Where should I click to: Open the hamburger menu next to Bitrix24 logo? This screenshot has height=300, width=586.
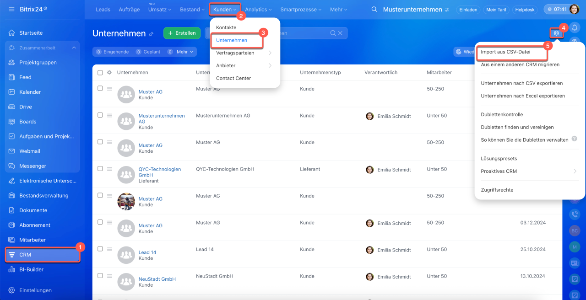click(x=11, y=9)
